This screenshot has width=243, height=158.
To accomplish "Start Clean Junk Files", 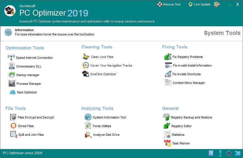I will coord(102,57).
